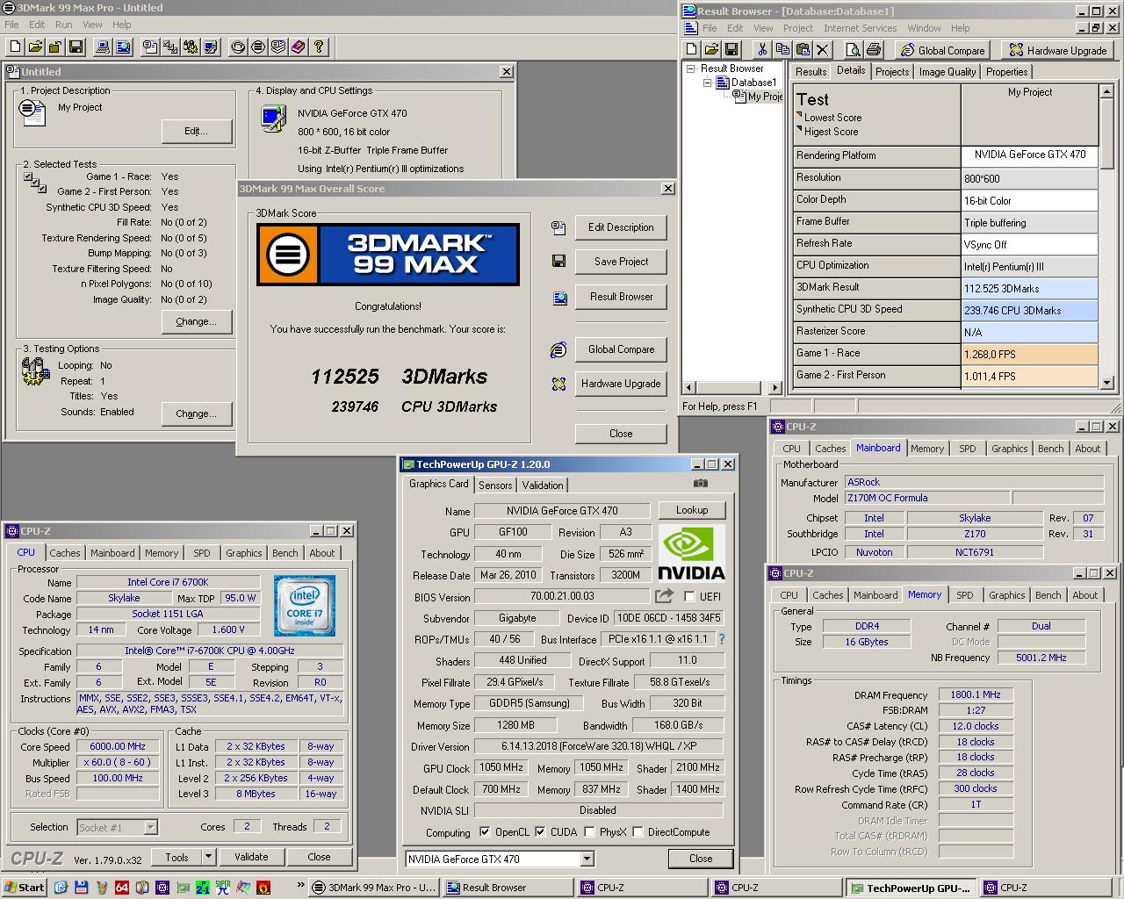Click the GPU-Z BIOS share export icon

(x=665, y=596)
